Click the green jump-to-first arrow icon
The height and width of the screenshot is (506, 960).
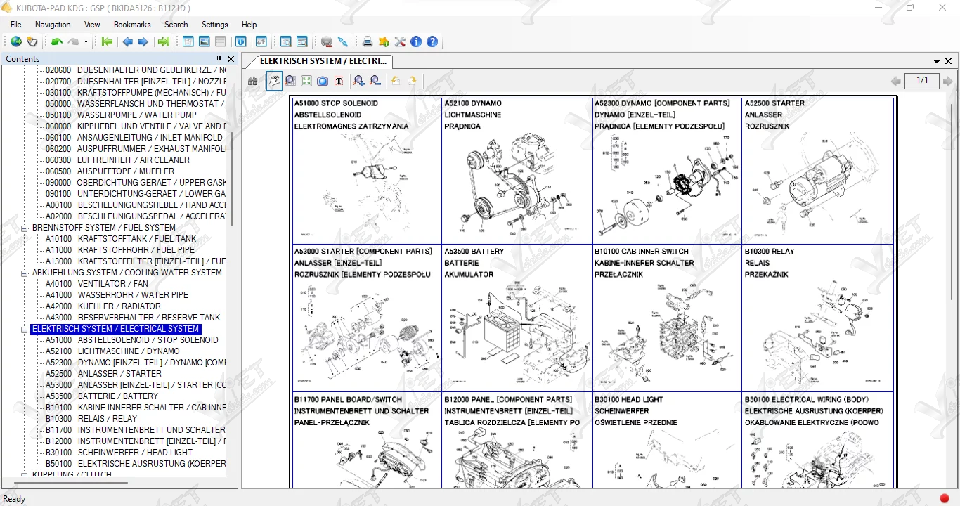[x=107, y=42]
